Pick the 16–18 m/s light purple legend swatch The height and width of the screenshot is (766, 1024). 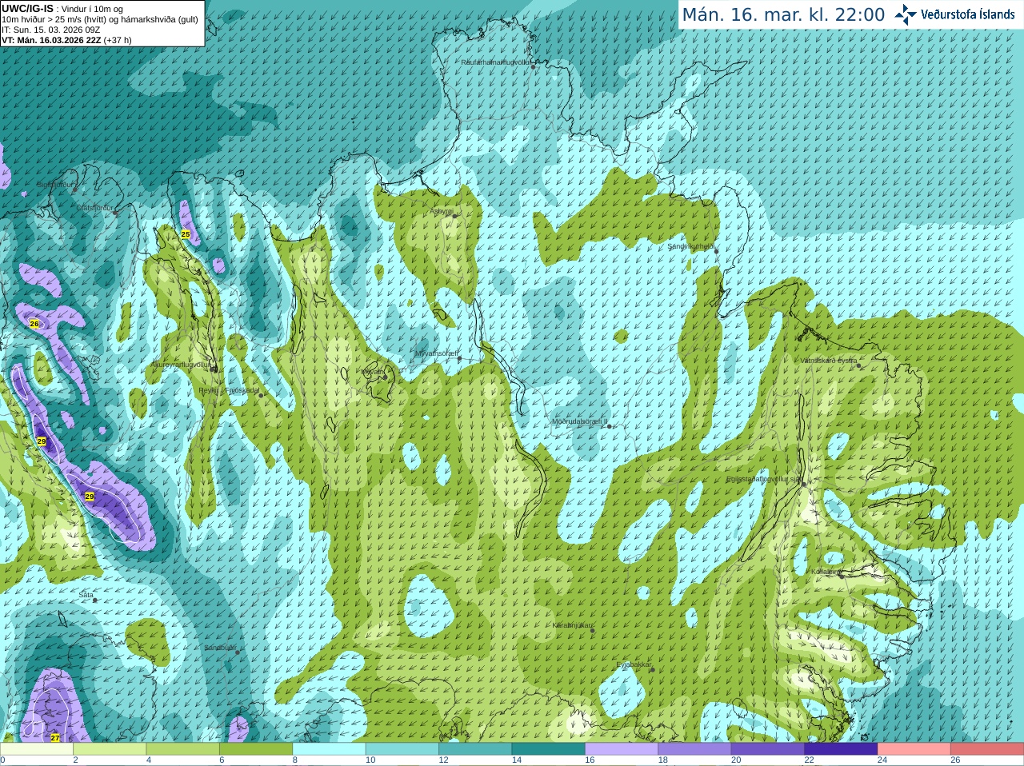point(622,749)
